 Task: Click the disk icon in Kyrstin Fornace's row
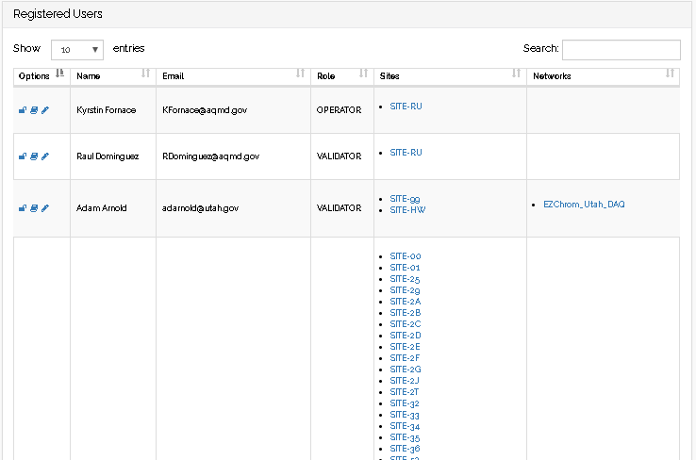34,110
